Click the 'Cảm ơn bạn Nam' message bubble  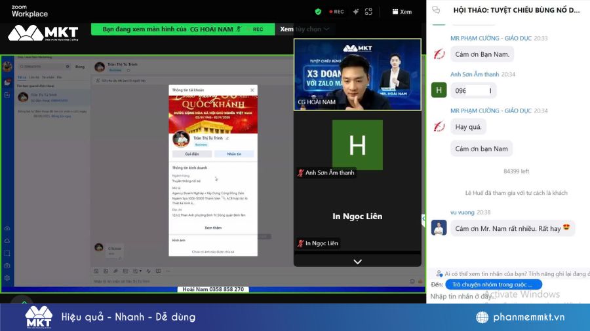pyautogui.click(x=481, y=148)
